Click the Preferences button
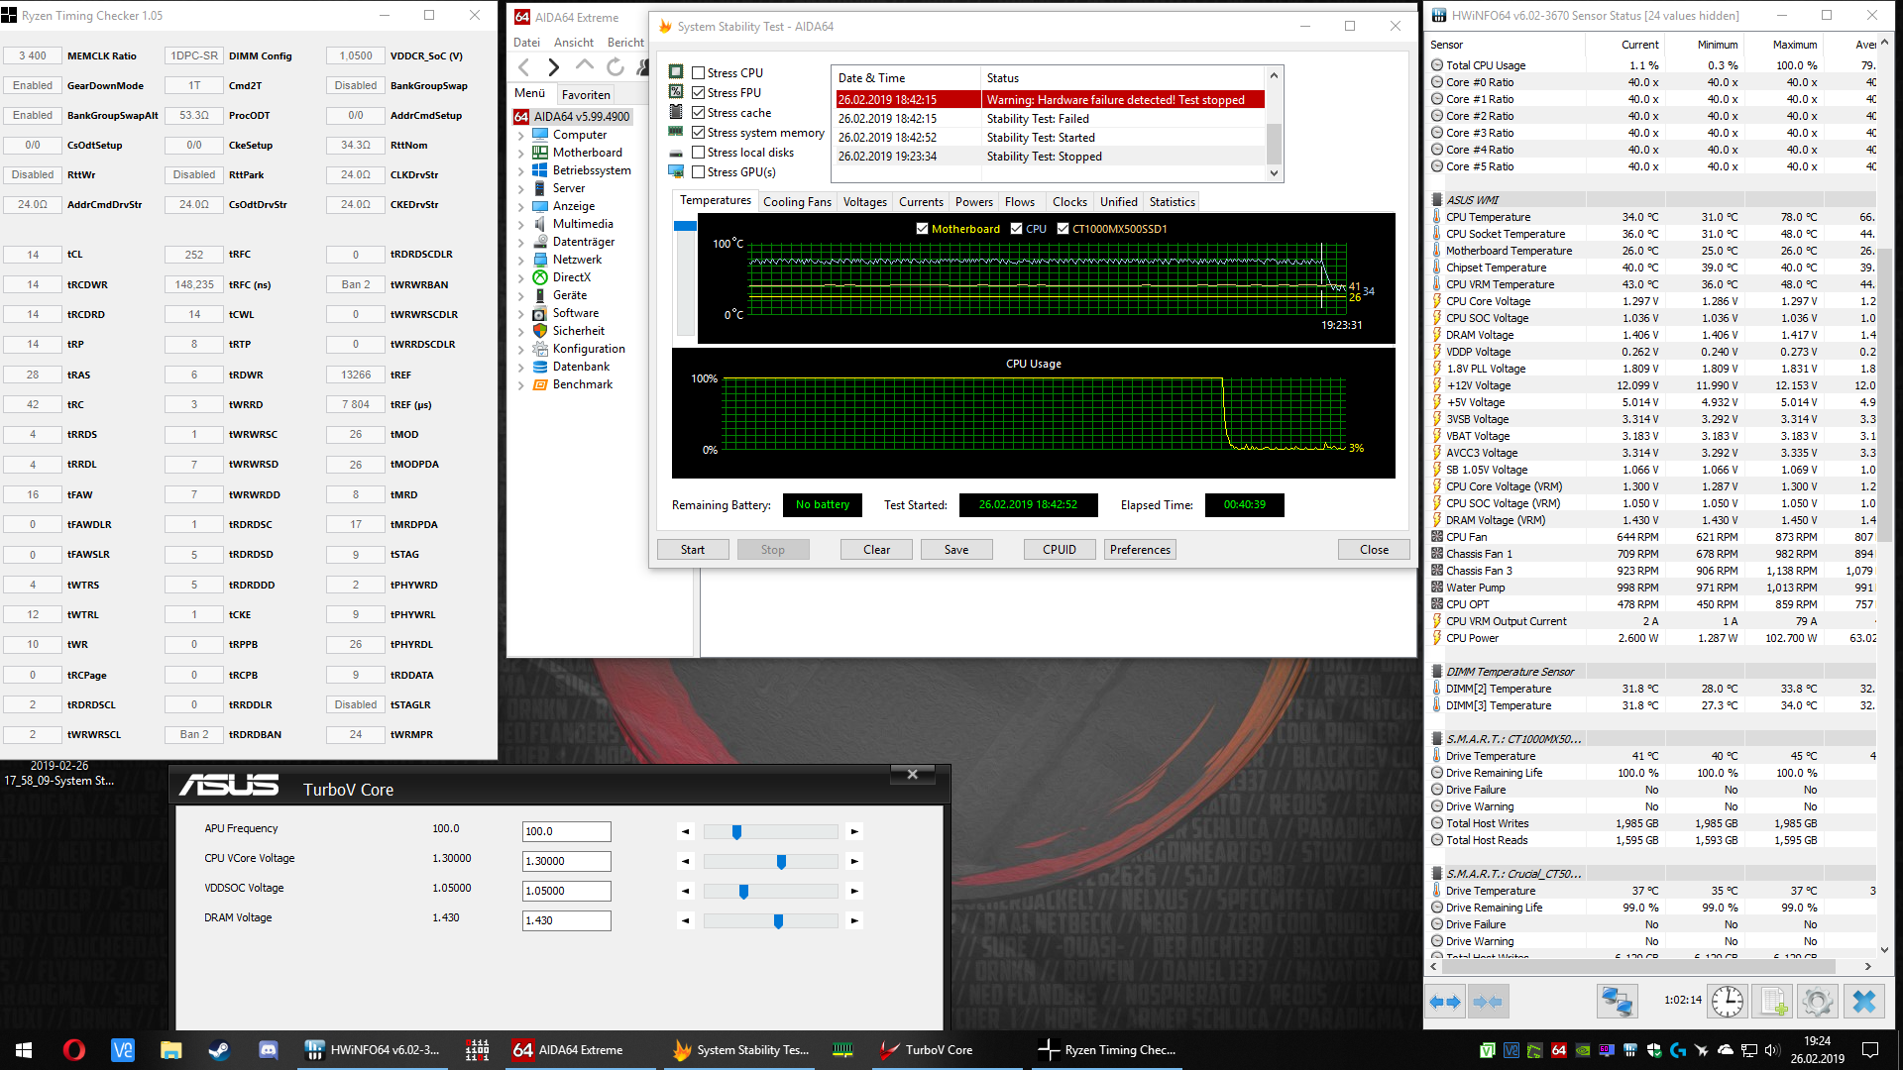This screenshot has height=1070, width=1903. coord(1140,550)
